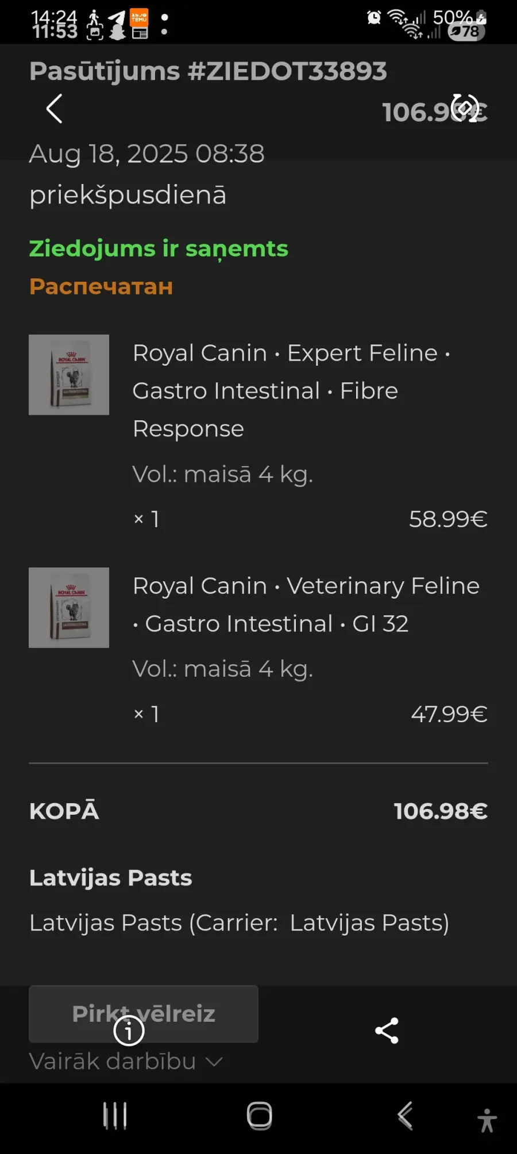Open the recent apps navigation button

[x=115, y=1116]
